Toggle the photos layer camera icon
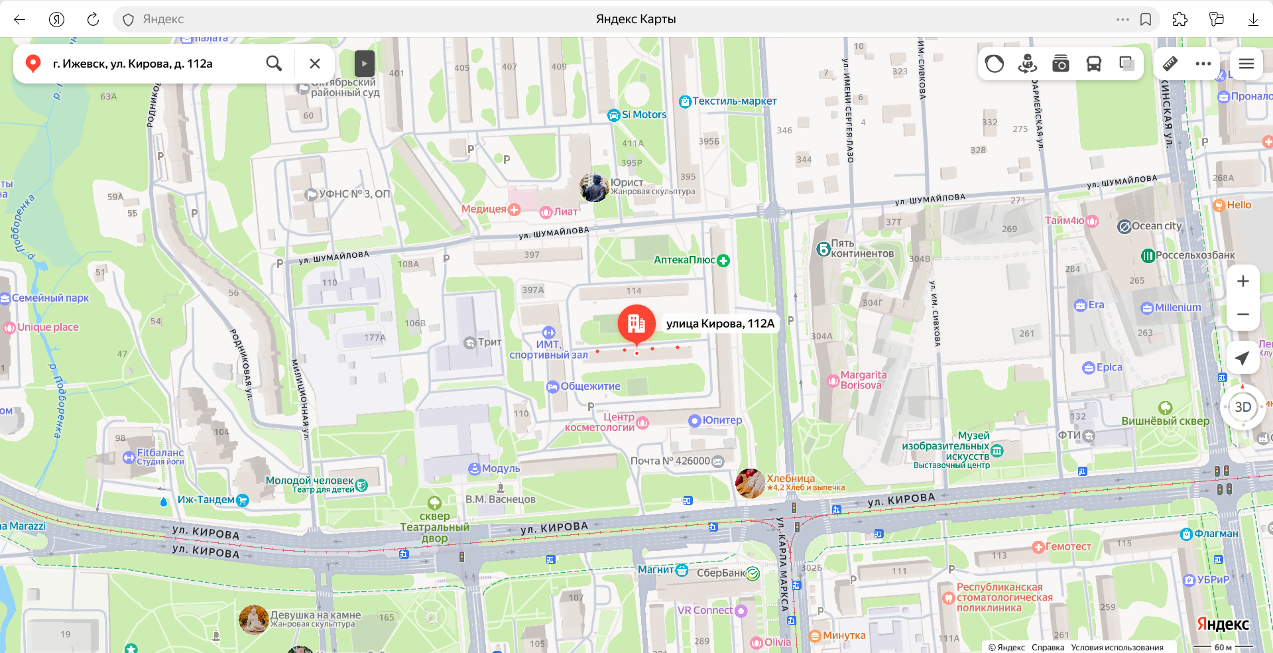 tap(1061, 64)
